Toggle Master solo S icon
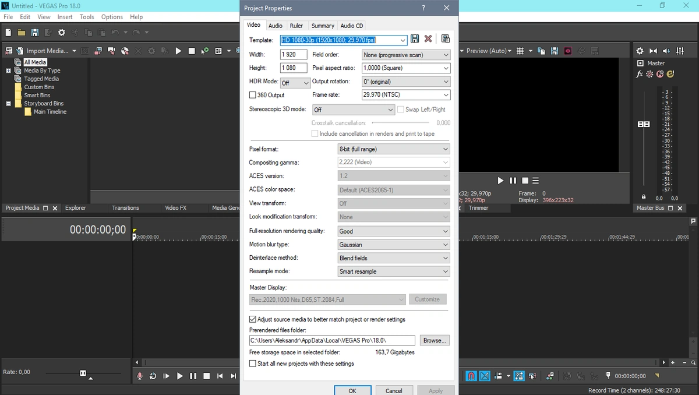699x395 pixels. (x=670, y=74)
